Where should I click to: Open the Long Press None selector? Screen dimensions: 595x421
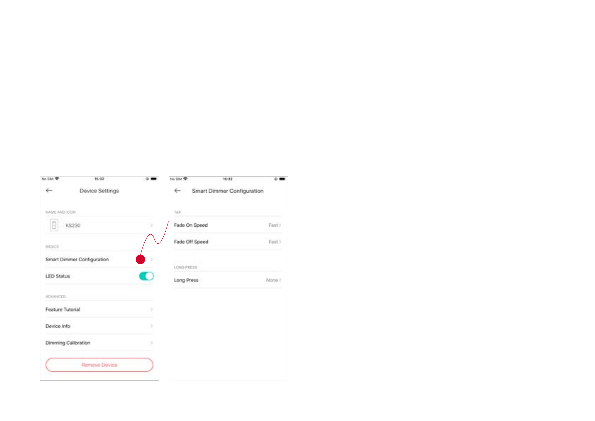(x=273, y=280)
